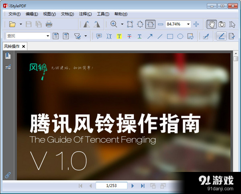Expand the zoom tool dropdown arrow

point(122,24)
